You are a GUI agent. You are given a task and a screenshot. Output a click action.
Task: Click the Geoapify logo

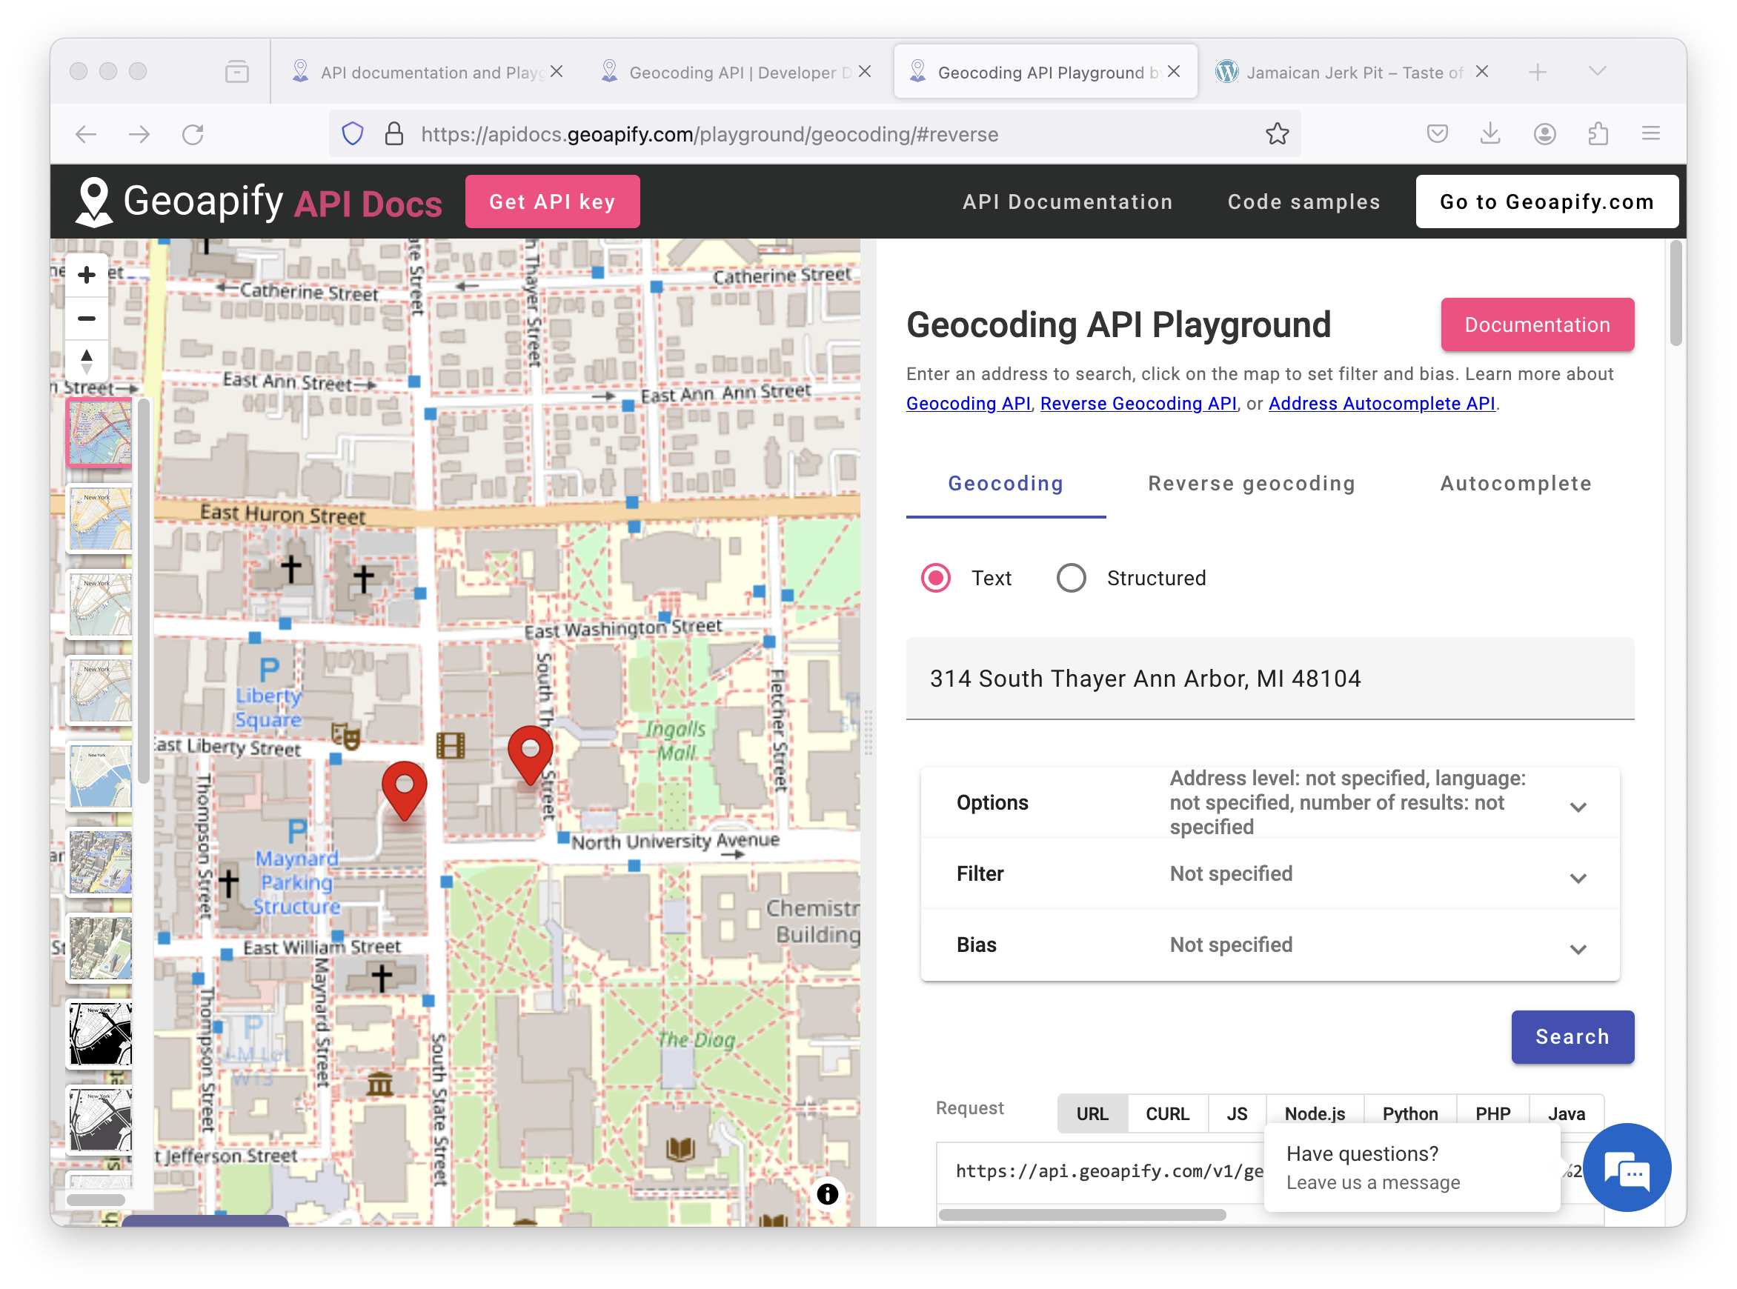tap(259, 202)
